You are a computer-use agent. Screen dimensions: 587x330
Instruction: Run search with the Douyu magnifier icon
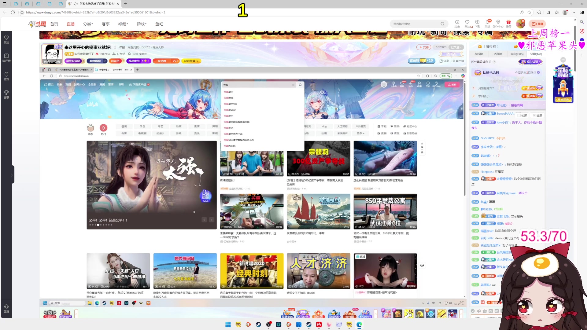click(x=442, y=24)
